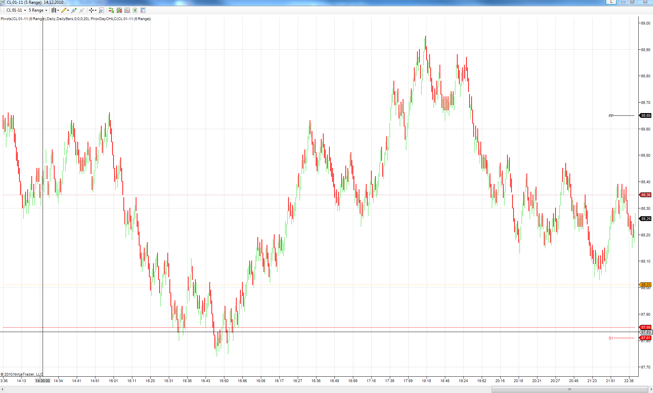Click the 14:30:00 crosshair time label
Image resolution: width=653 pixels, height=393 pixels.
click(43, 381)
